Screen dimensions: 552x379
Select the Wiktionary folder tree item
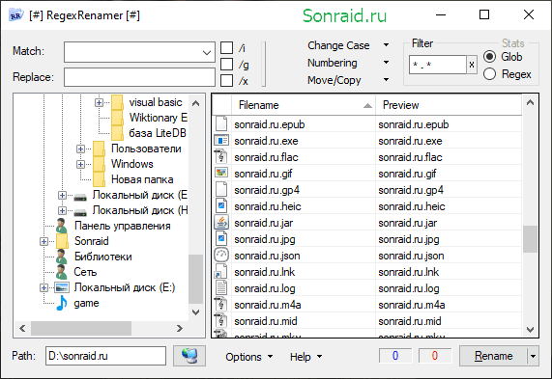click(x=159, y=118)
